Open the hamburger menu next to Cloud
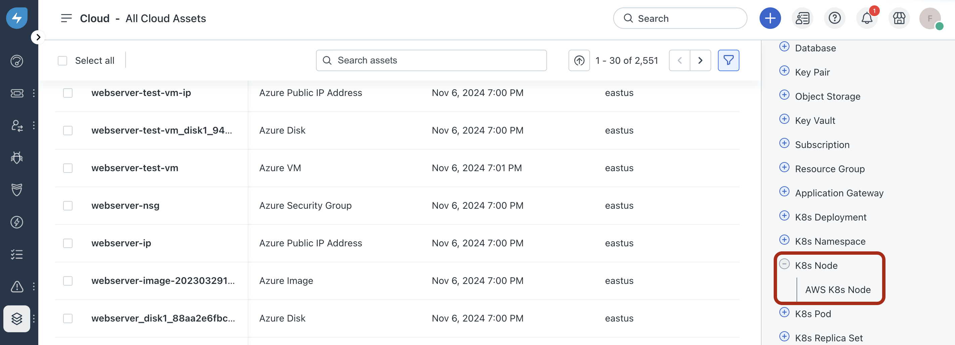Image resolution: width=955 pixels, height=345 pixels. [x=66, y=18]
